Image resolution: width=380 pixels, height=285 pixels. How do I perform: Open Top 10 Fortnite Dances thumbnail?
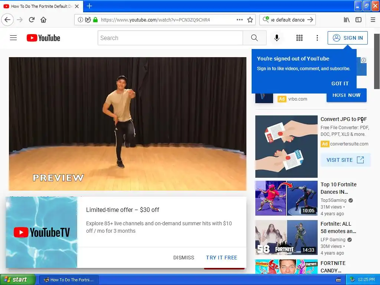click(286, 198)
